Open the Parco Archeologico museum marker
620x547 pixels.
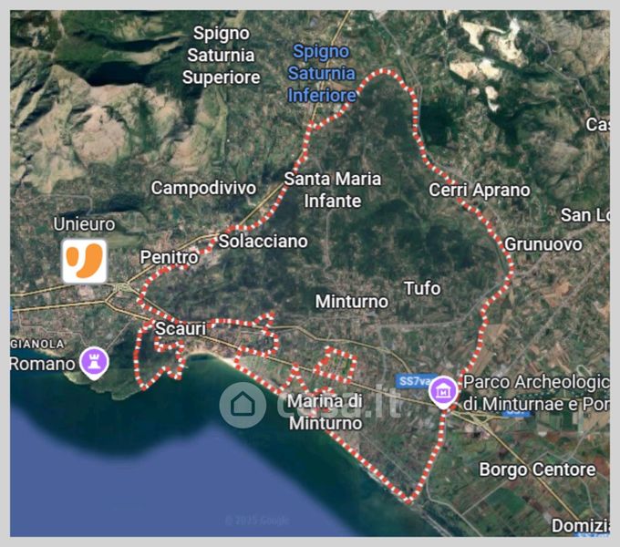(x=444, y=392)
